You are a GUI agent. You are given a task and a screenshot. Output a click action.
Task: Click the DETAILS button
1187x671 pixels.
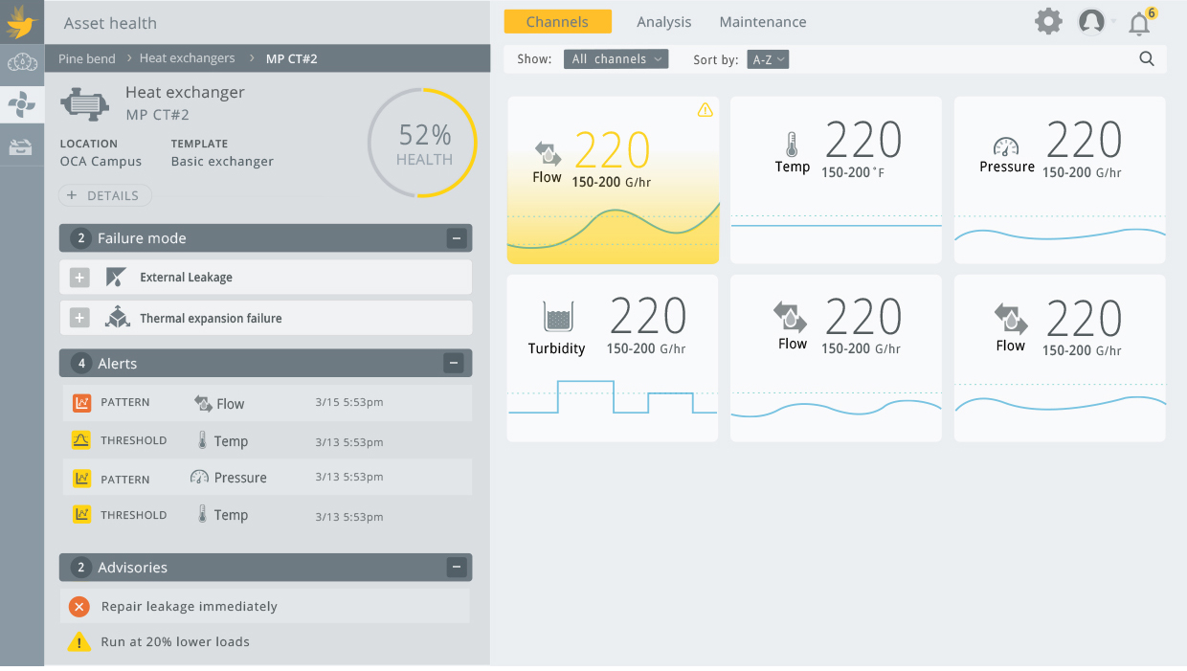pyautogui.click(x=104, y=195)
